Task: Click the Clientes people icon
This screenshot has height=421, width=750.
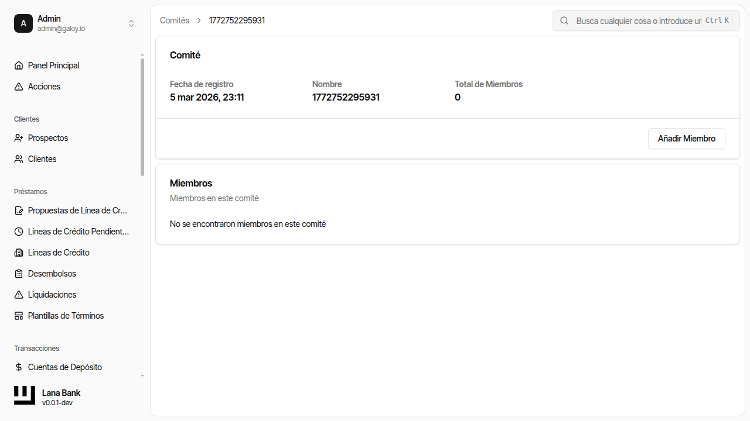Action: pyautogui.click(x=19, y=159)
